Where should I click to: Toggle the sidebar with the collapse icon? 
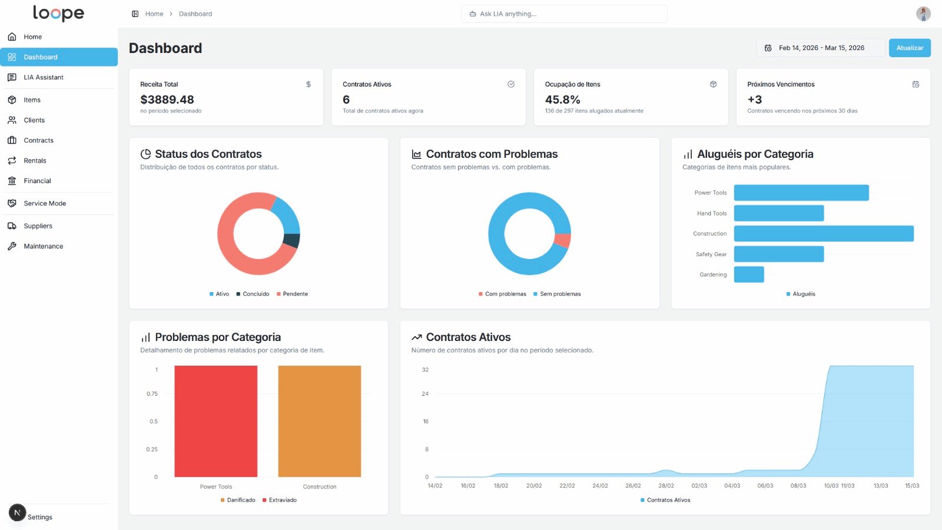(136, 13)
